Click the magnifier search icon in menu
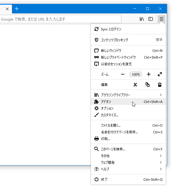171x188 pixels. point(97,149)
